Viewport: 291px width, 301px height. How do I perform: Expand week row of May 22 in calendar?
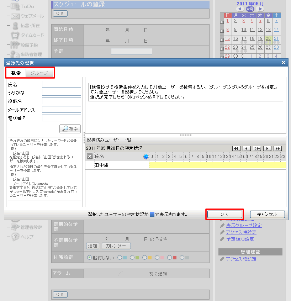(x=222, y=49)
